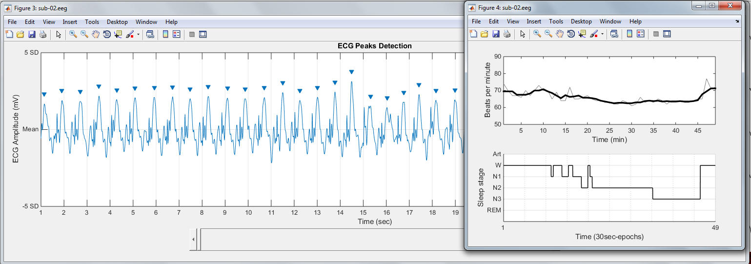Click 'Time (30sec-epochs)' label in Figure 4
Image resolution: width=751 pixels, height=264 pixels.
[609, 237]
